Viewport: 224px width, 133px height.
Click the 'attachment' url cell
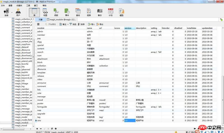[106, 59]
